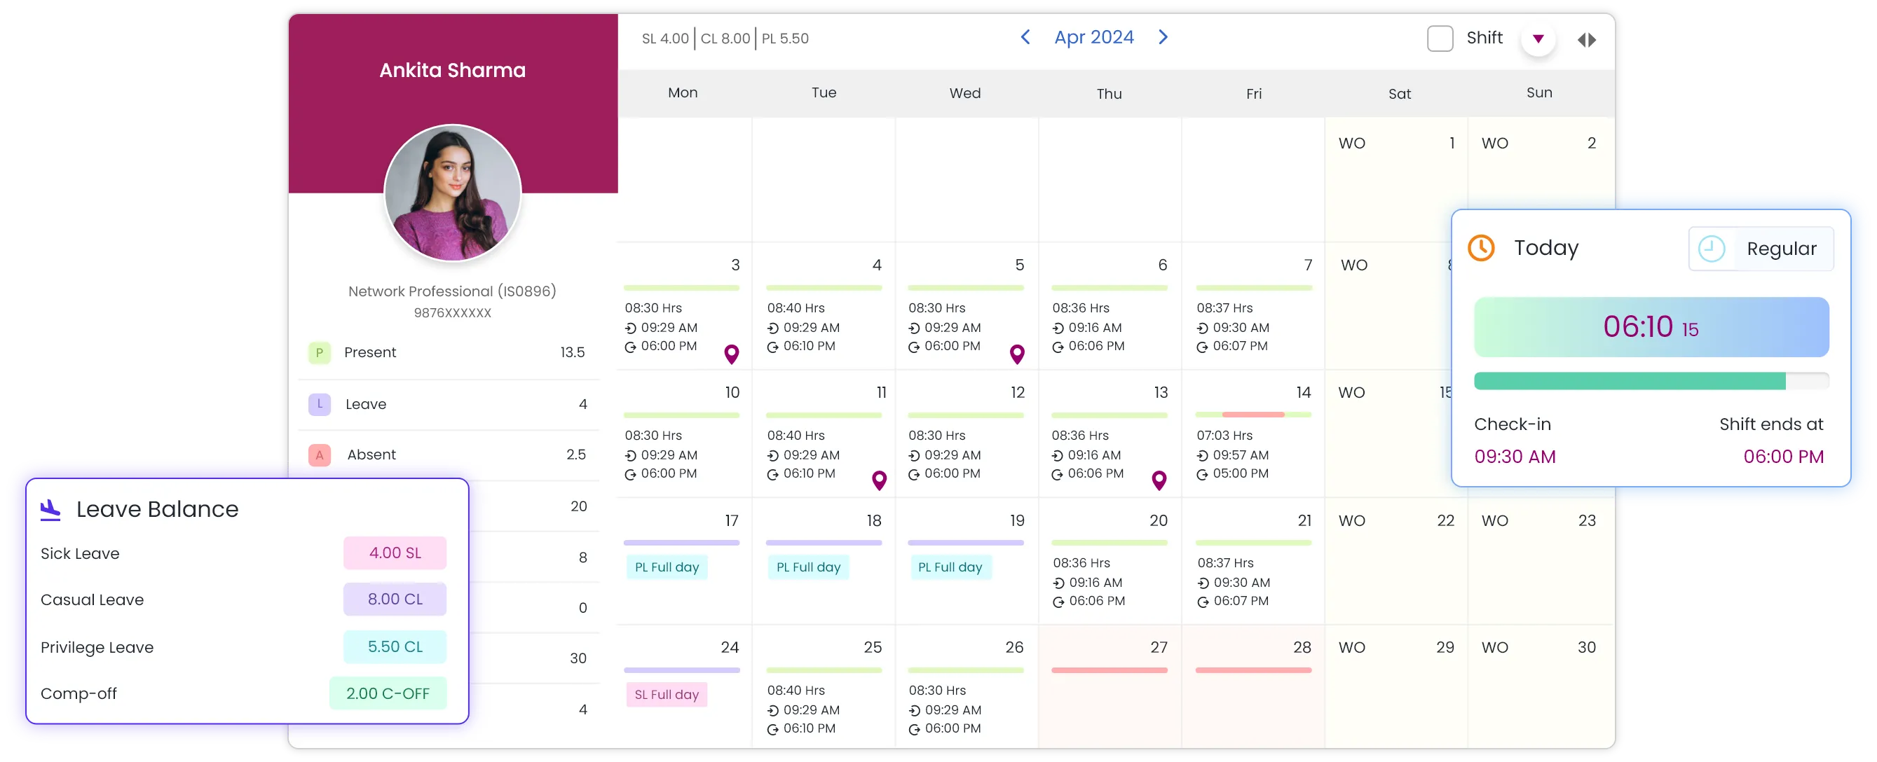
Task: Click orange clock icon beside Today
Action: tap(1481, 248)
